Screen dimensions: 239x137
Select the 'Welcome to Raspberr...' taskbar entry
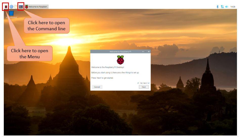coord(37,7)
